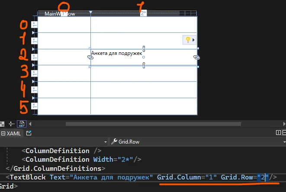Switch to vertical split view
Viewport: 286px width, 192px height.
tap(278, 133)
